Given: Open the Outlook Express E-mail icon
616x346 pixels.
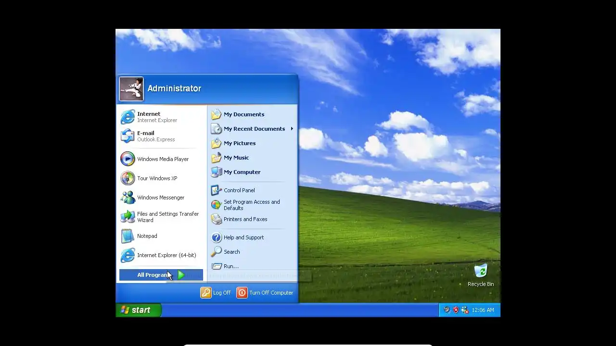Looking at the screenshot, I should coord(128,136).
